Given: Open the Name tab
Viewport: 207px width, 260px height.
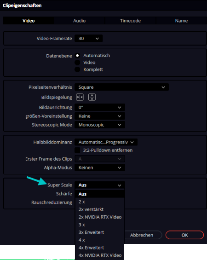Looking at the screenshot, I should pos(182,21).
